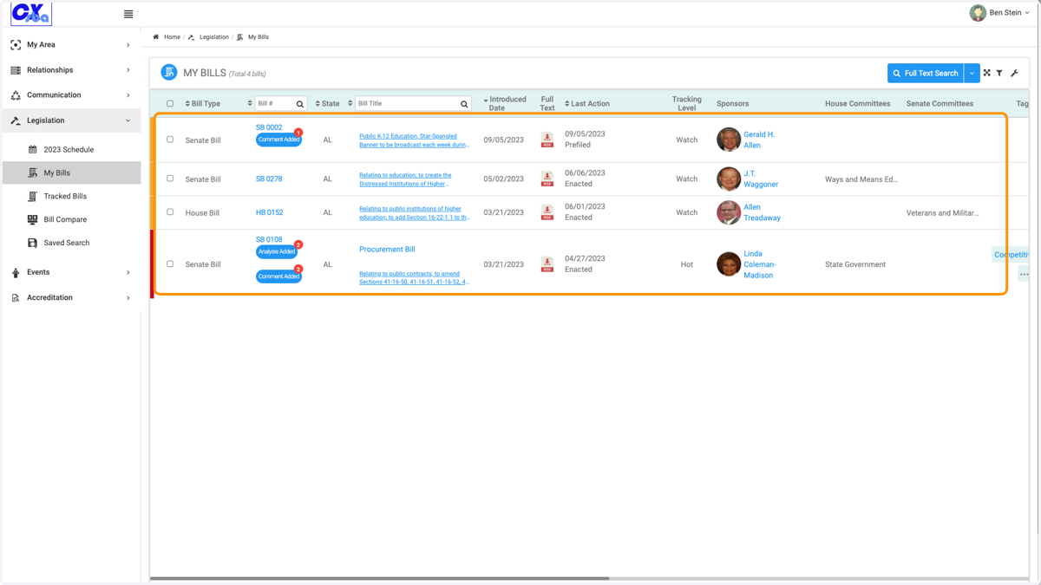The width and height of the screenshot is (1041, 585).
Task: Expand Communication sidebar section
Action: [x=71, y=95]
